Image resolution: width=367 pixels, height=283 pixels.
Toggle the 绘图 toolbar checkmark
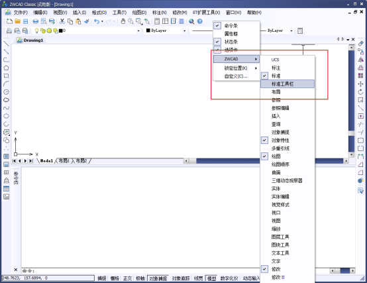pyautogui.click(x=264, y=156)
